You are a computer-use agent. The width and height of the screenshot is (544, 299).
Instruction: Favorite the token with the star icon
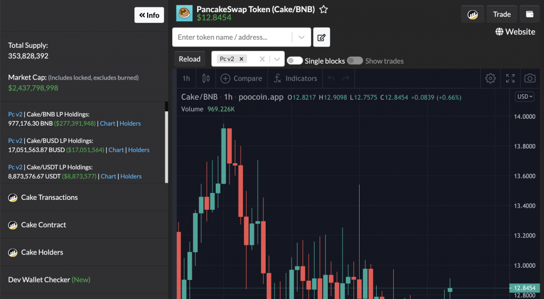[x=324, y=10]
